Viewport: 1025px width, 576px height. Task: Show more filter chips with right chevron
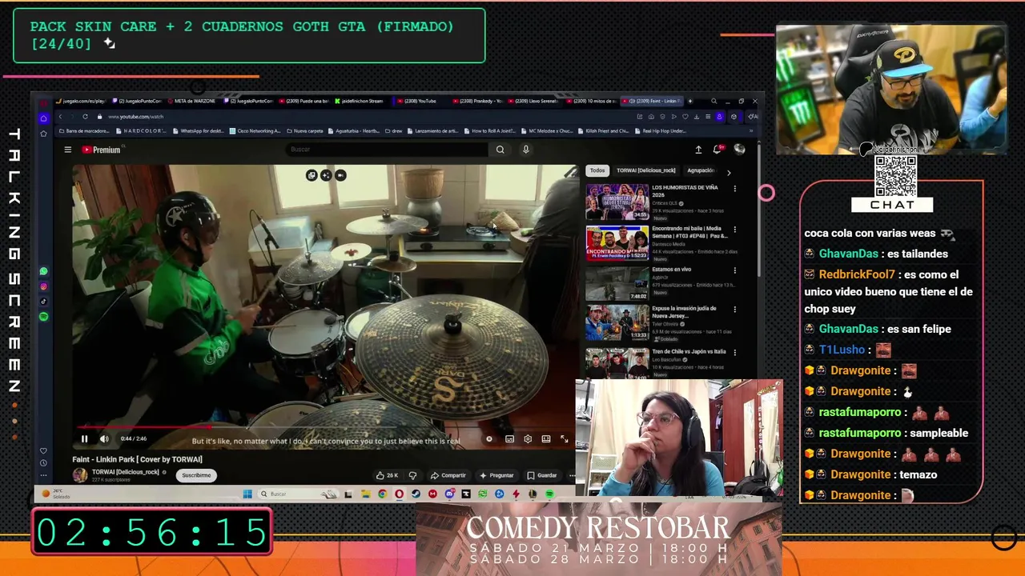click(x=728, y=171)
